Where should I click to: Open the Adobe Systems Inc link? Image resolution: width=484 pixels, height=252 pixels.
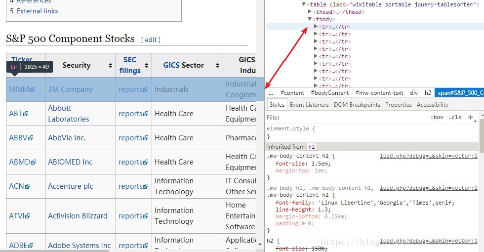(x=80, y=246)
